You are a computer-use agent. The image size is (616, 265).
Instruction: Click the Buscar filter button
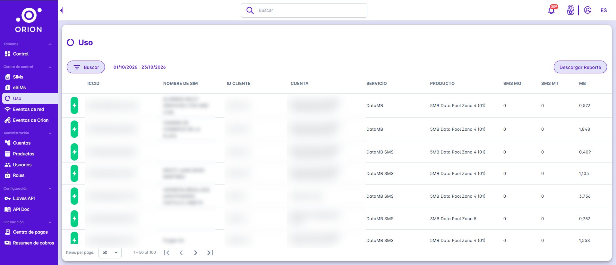click(x=86, y=67)
